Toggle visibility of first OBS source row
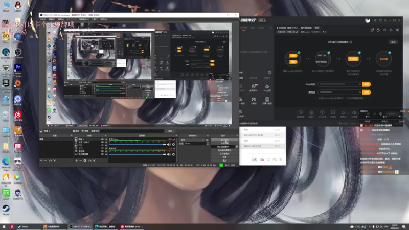The height and width of the screenshot is (230, 409). coord(102,139)
